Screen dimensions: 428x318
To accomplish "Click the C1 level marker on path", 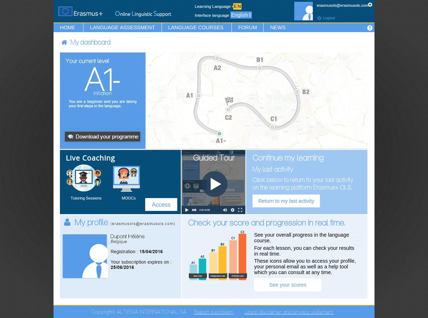I will [x=272, y=127].
